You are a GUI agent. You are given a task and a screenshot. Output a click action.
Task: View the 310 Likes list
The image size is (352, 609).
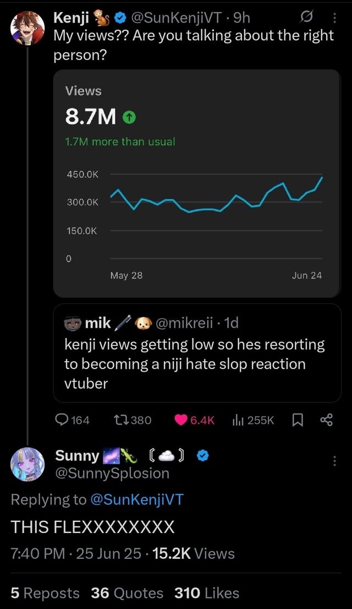point(207,592)
